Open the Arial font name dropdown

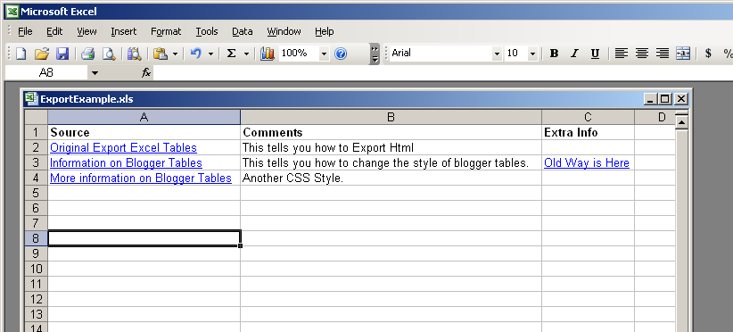click(497, 54)
